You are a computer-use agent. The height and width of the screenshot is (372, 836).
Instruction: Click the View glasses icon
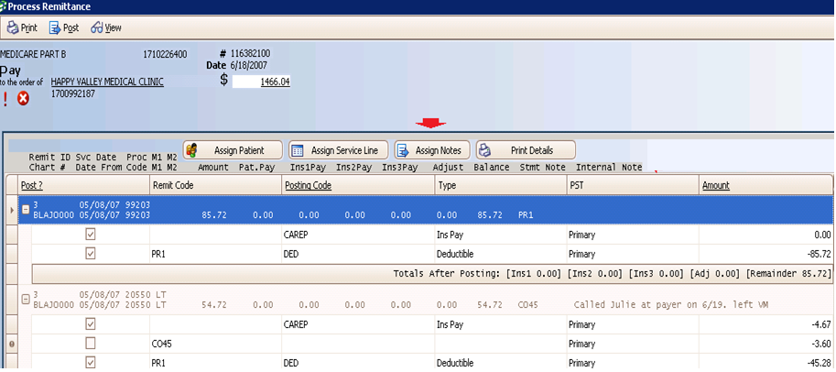coord(96,27)
